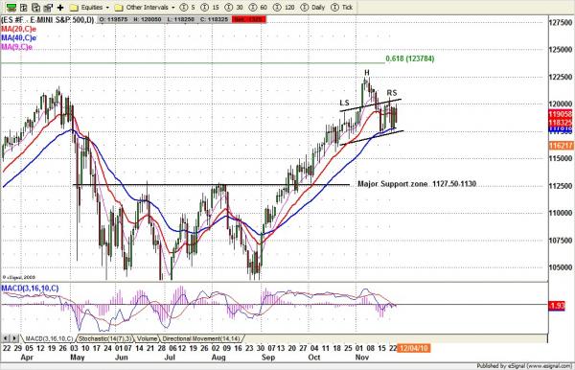Click the green chart icon in the toolbar

[x=11, y=8]
